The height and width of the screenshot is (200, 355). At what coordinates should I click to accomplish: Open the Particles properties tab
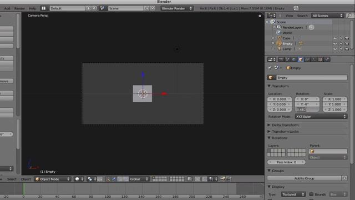point(327,59)
